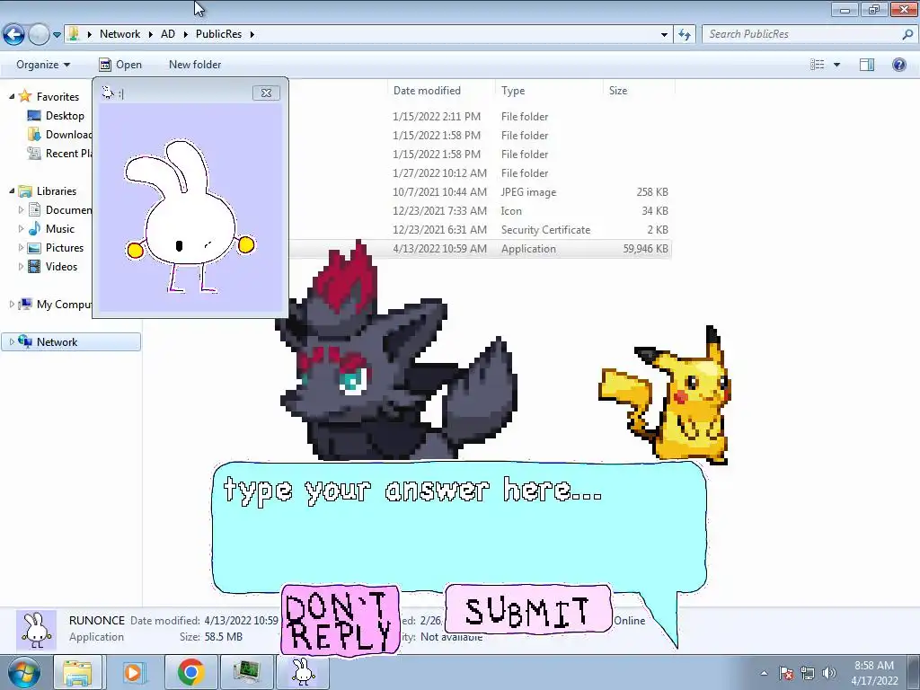Screen dimensions: 920x690
Task: Open the recent pages dropdown arrow
Action: tap(57, 35)
